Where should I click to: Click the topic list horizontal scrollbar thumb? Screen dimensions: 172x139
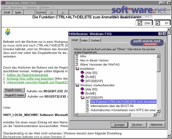(x=104, y=114)
